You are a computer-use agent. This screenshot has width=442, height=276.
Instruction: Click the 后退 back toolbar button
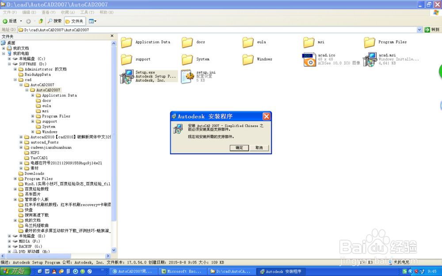coord(10,21)
